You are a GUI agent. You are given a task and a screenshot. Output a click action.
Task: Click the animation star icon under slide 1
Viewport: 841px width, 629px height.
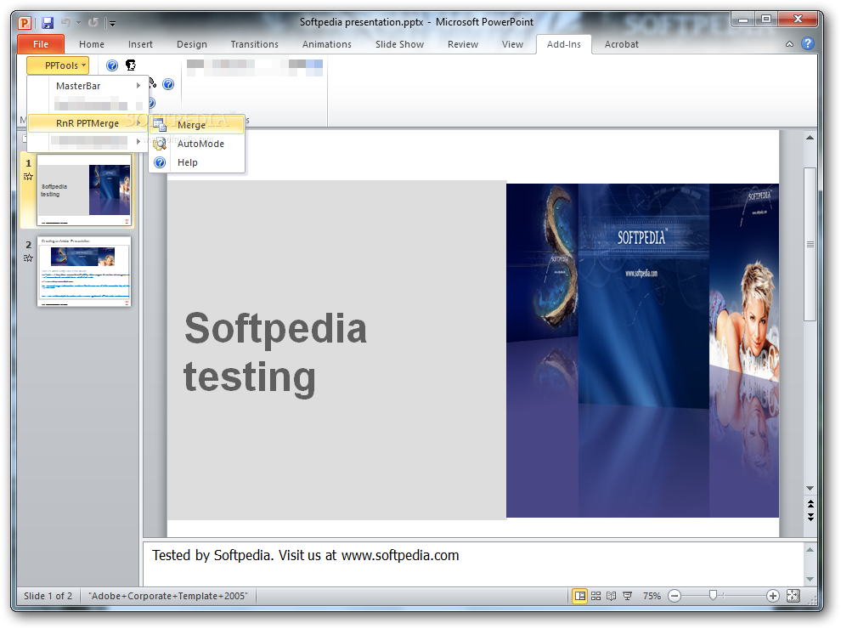pyautogui.click(x=28, y=177)
